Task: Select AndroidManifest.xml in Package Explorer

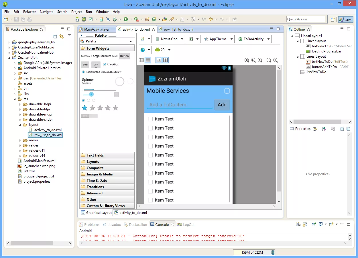Action: click(39, 161)
